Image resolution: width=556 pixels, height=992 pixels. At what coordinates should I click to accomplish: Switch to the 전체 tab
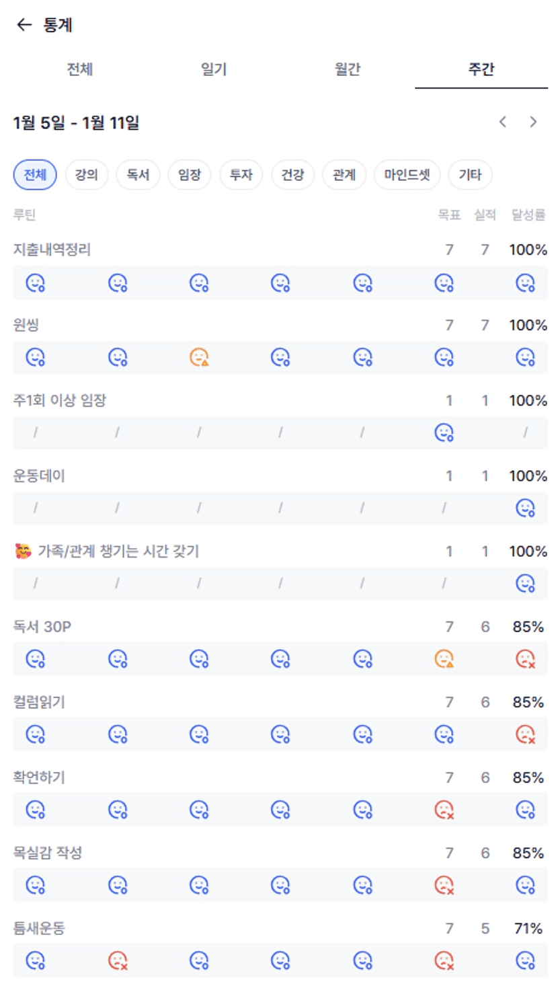coord(79,69)
